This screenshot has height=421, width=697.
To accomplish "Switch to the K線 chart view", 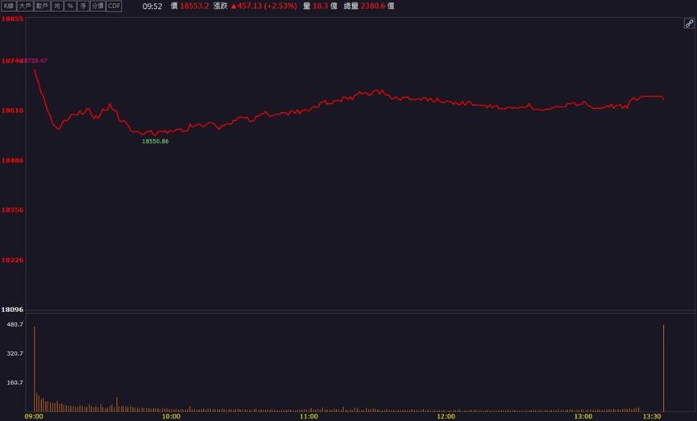I will [x=8, y=6].
